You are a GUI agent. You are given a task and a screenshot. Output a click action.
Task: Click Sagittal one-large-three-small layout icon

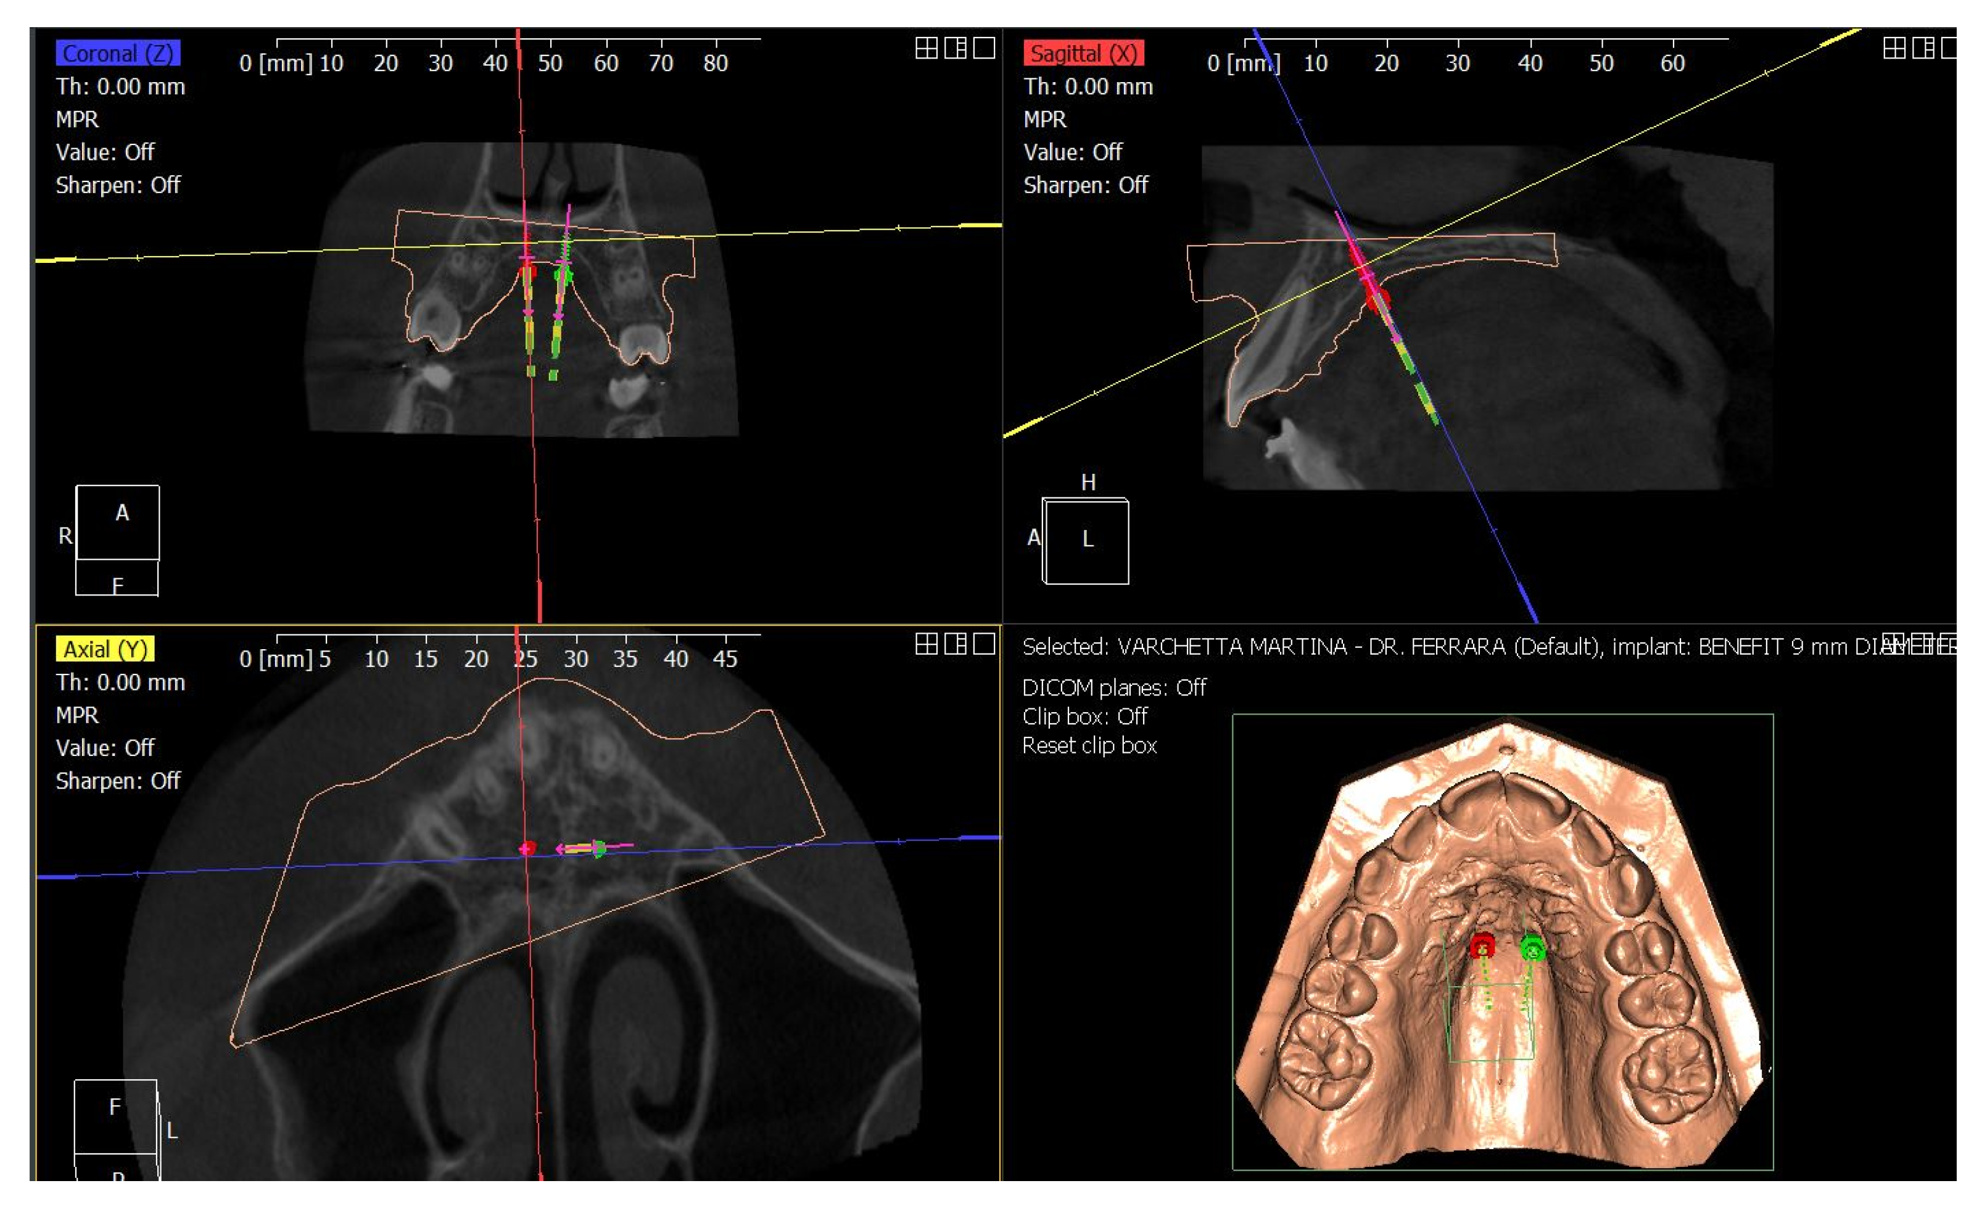(1923, 48)
